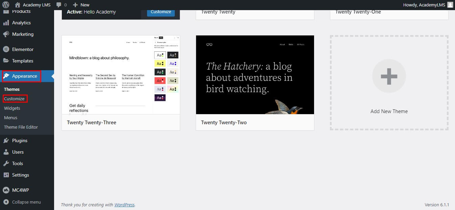
Task: Click Howdy, AcademyLMS account link
Action: click(x=424, y=5)
